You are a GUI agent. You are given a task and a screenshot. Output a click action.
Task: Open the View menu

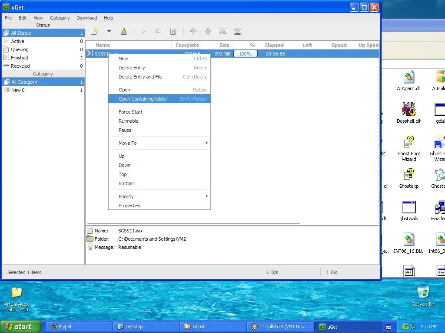38,18
